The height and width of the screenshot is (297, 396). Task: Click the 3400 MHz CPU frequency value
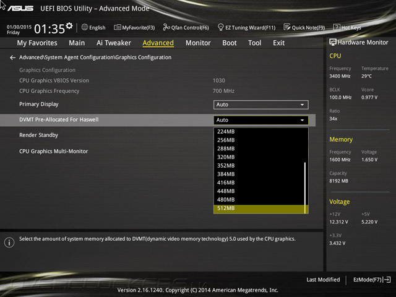[x=340, y=76]
